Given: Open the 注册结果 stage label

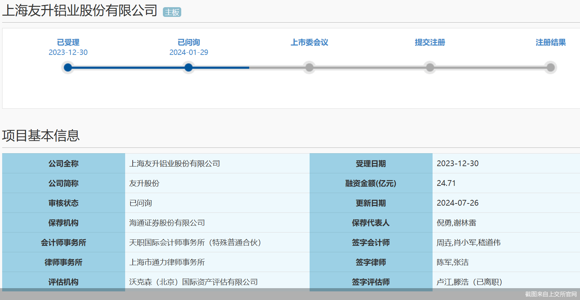Looking at the screenshot, I should (551, 42).
